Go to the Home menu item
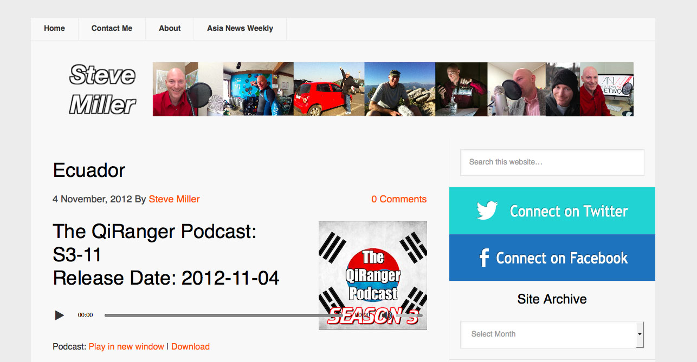The height and width of the screenshot is (362, 697). pyautogui.click(x=54, y=29)
